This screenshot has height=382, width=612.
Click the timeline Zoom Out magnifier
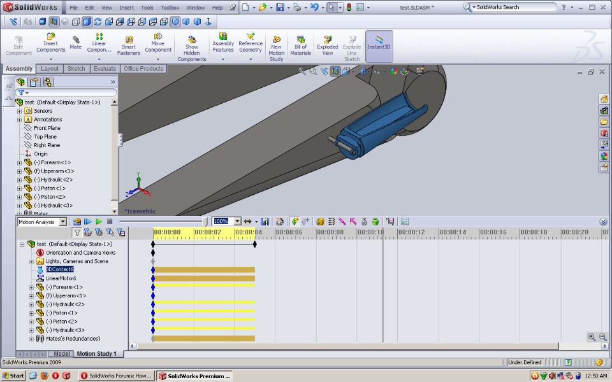point(602,337)
